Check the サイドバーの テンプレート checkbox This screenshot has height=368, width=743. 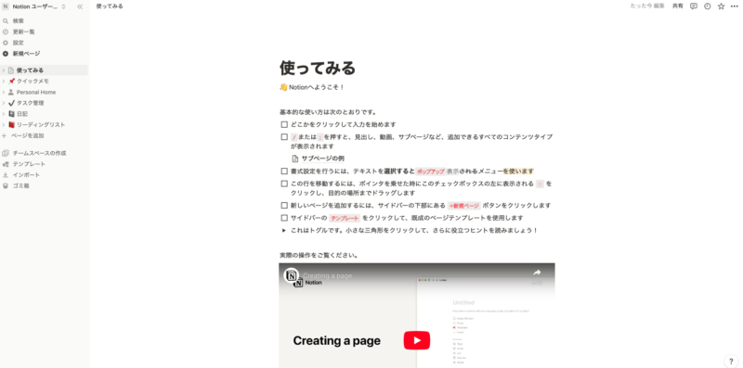pos(284,218)
